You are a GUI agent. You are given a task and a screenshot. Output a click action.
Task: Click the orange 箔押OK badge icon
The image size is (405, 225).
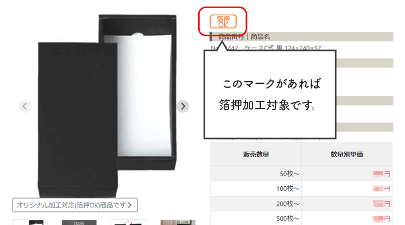pyautogui.click(x=223, y=21)
